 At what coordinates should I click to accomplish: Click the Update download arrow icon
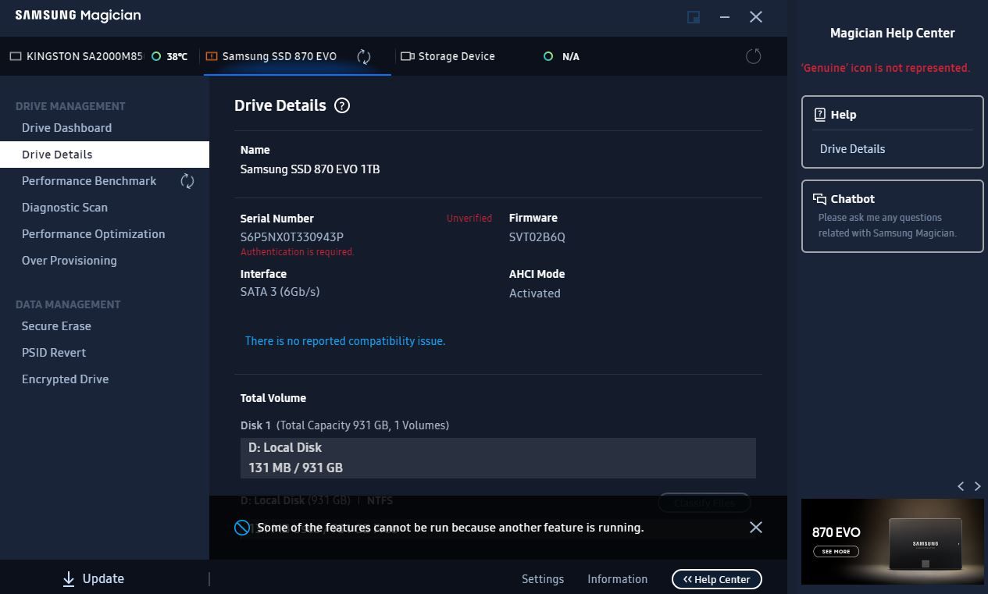pos(69,578)
